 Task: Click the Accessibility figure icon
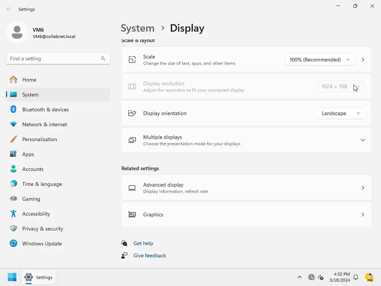(x=13, y=214)
